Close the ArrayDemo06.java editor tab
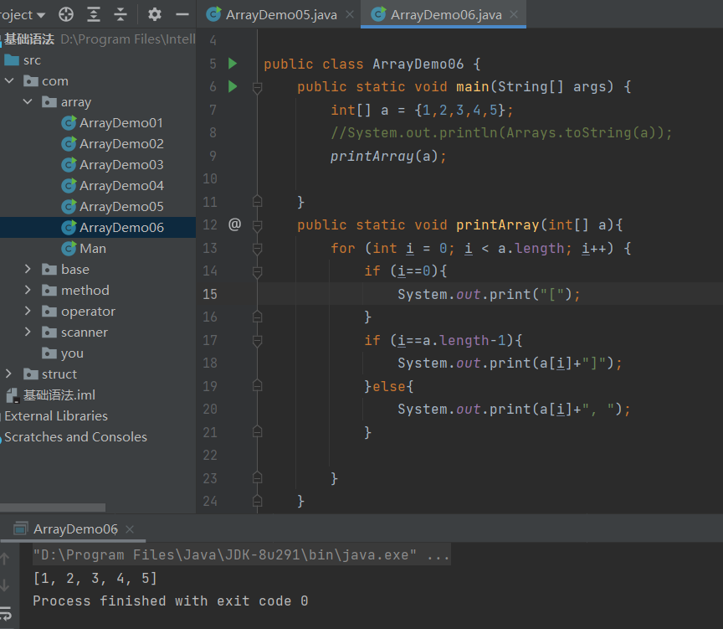Image resolution: width=723 pixels, height=629 pixels. click(514, 14)
